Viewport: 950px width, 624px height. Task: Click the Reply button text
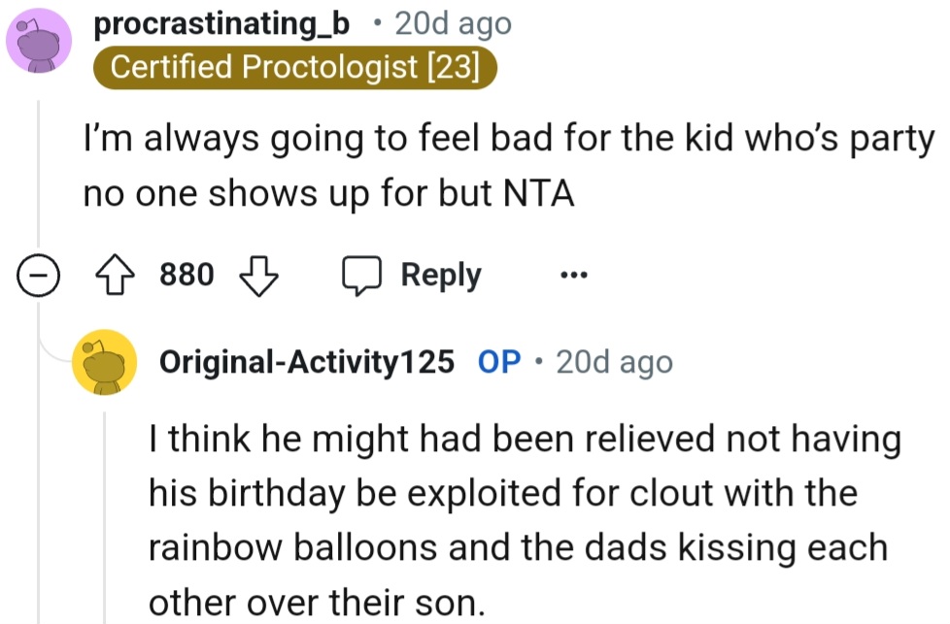coord(441,277)
